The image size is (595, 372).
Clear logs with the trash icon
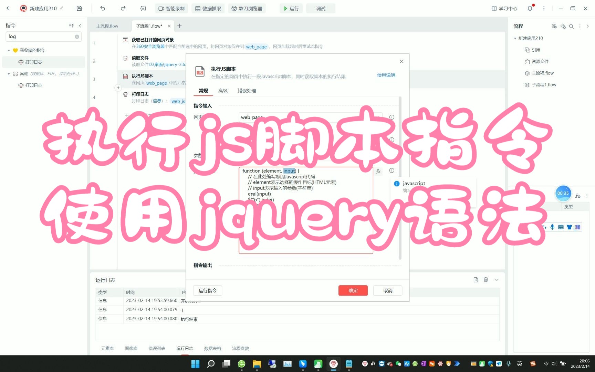tap(486, 280)
